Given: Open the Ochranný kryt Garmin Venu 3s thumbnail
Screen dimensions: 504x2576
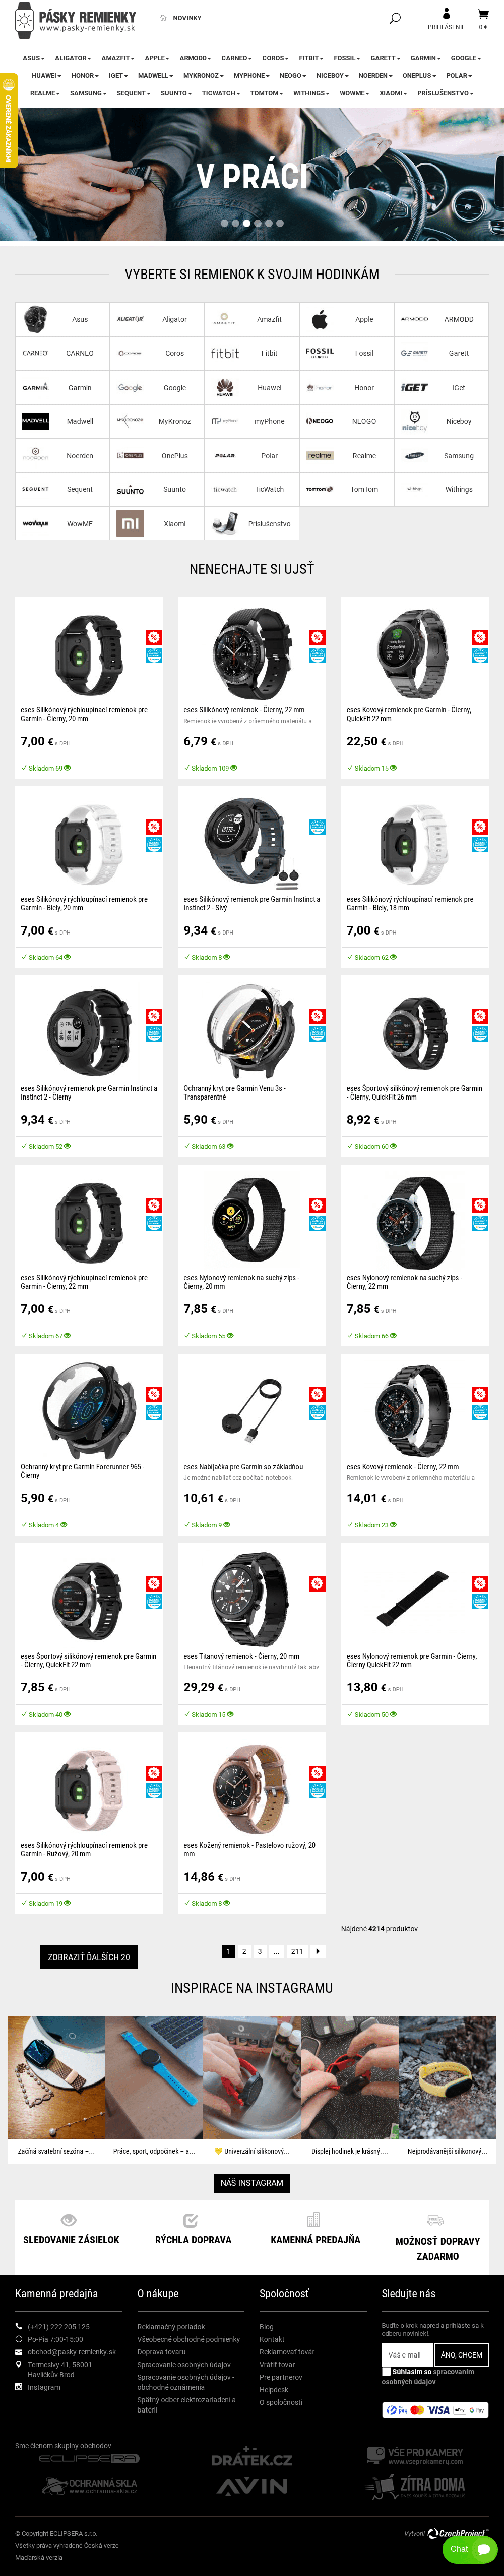Looking at the screenshot, I should coord(251,1029).
